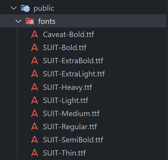Collapse the fonts folder chevron
Image resolution: width=168 pixels, height=160 pixels.
pyautogui.click(x=18, y=21)
